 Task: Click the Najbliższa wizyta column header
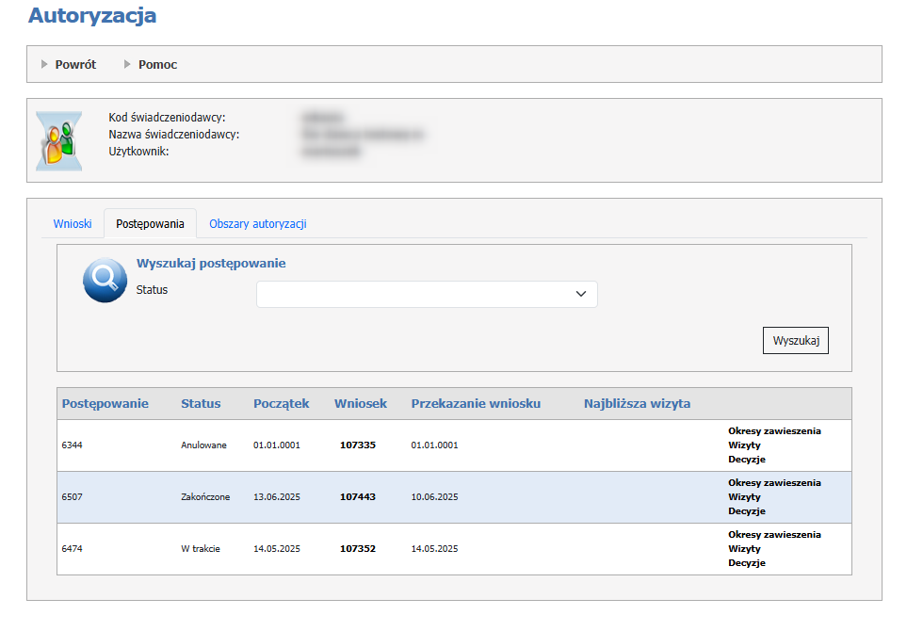tap(637, 404)
